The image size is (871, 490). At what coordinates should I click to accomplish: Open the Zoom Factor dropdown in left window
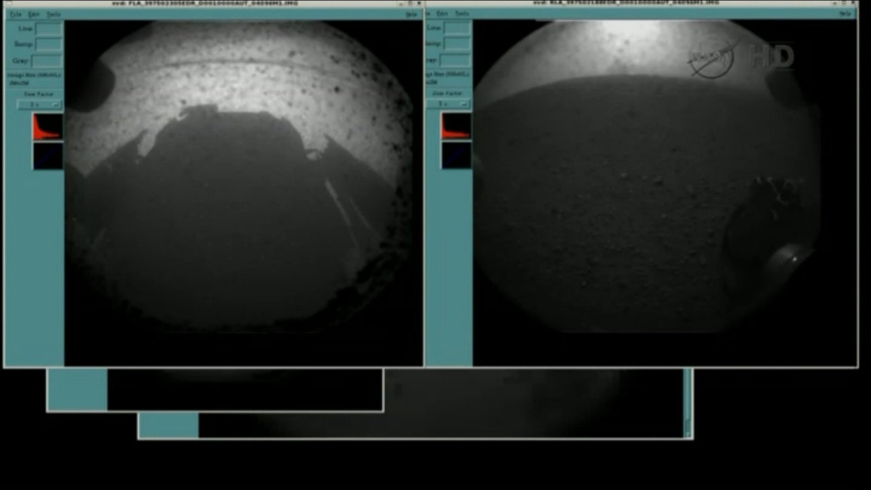click(38, 104)
